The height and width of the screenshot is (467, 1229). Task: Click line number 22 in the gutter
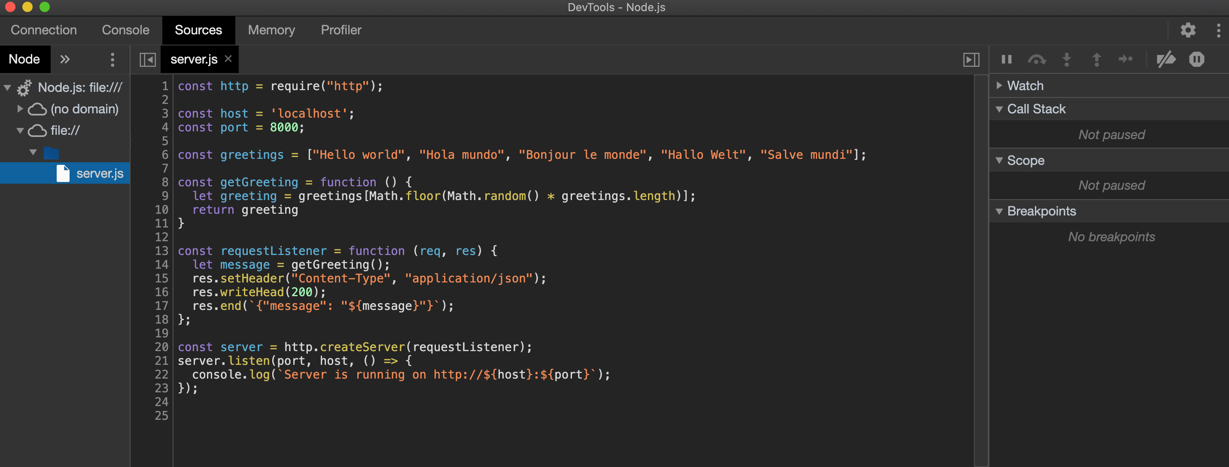(161, 374)
